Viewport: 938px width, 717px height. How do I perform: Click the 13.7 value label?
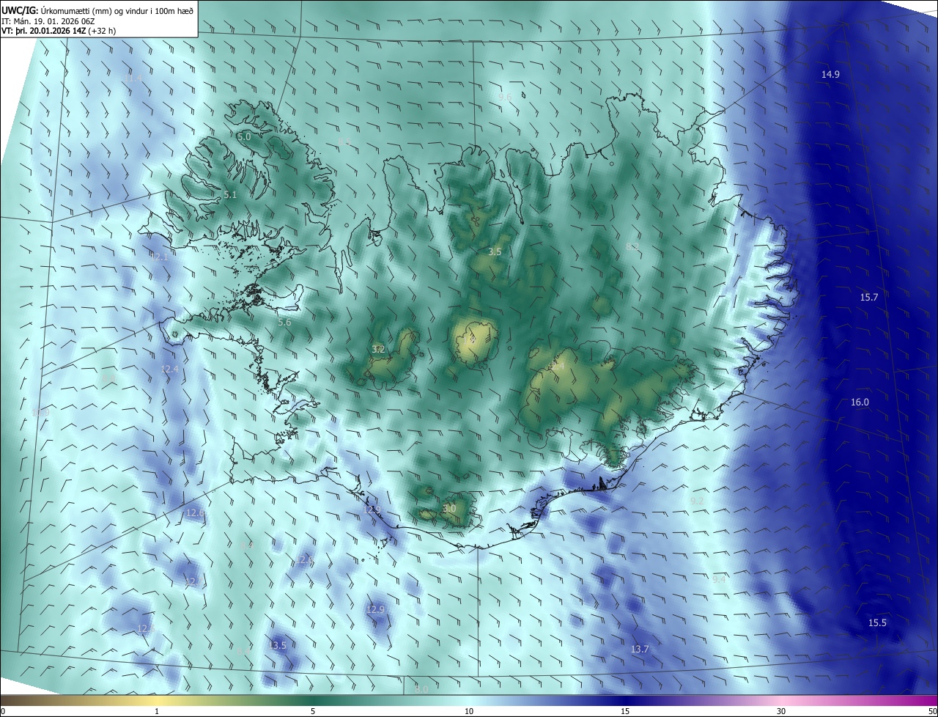point(640,649)
